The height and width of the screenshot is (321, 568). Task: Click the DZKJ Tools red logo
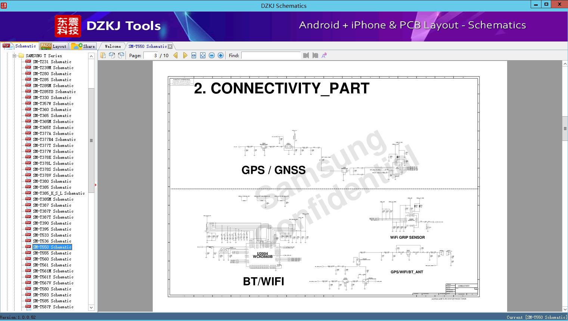point(68,26)
